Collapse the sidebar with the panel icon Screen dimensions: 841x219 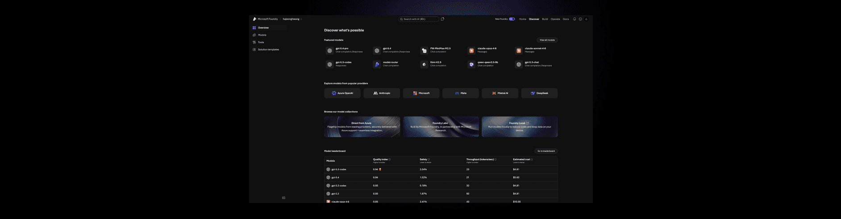[x=283, y=198]
